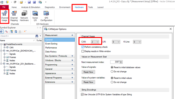Open Network Hardware configuration
The width and height of the screenshot is (175, 99).
pyautogui.click(x=24, y=16)
